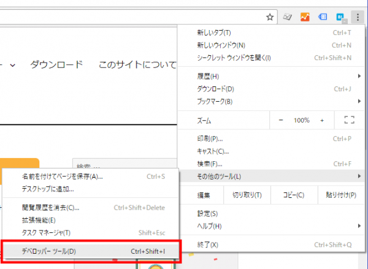Click 貼り付け(P) button in edit row

(337, 195)
